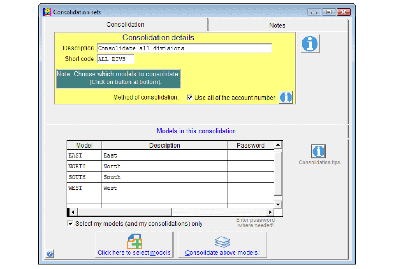The image size is (394, 269).
Task: Click the Short code field
Action: point(115,59)
